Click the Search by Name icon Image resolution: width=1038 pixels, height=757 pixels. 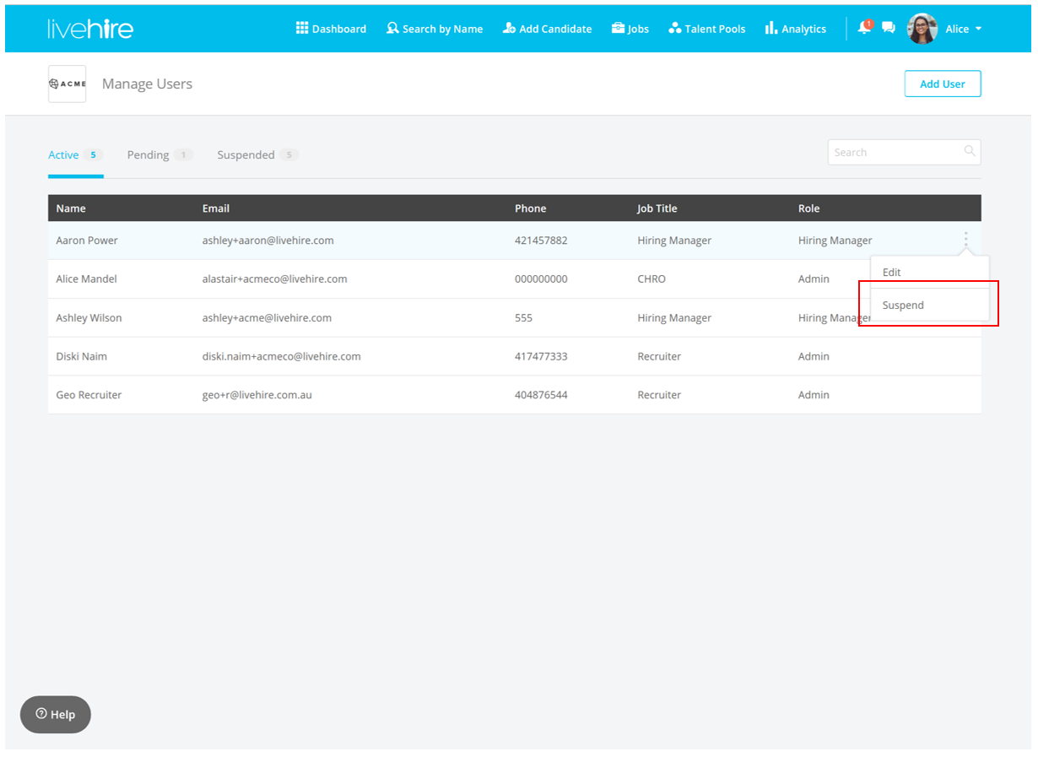tap(392, 28)
